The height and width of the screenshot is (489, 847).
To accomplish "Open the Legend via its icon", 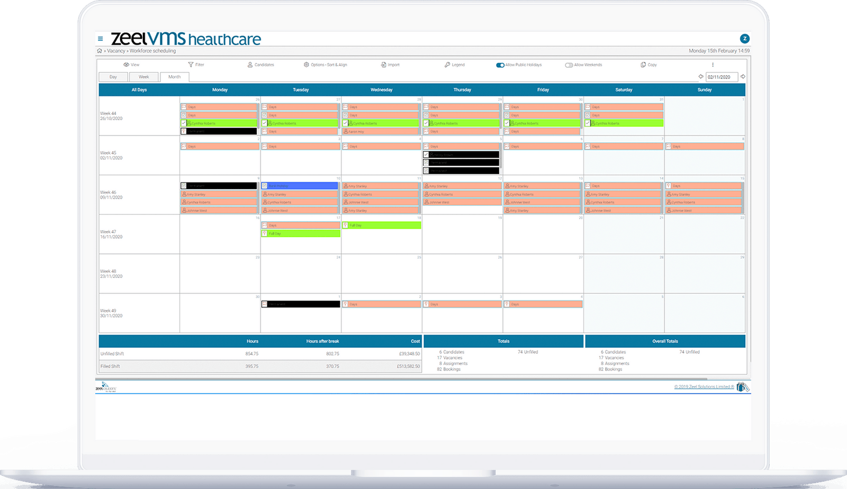I will pos(446,65).
